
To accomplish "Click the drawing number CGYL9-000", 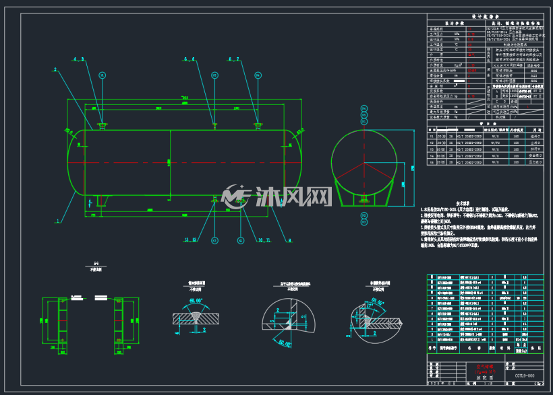I will tap(525, 375).
